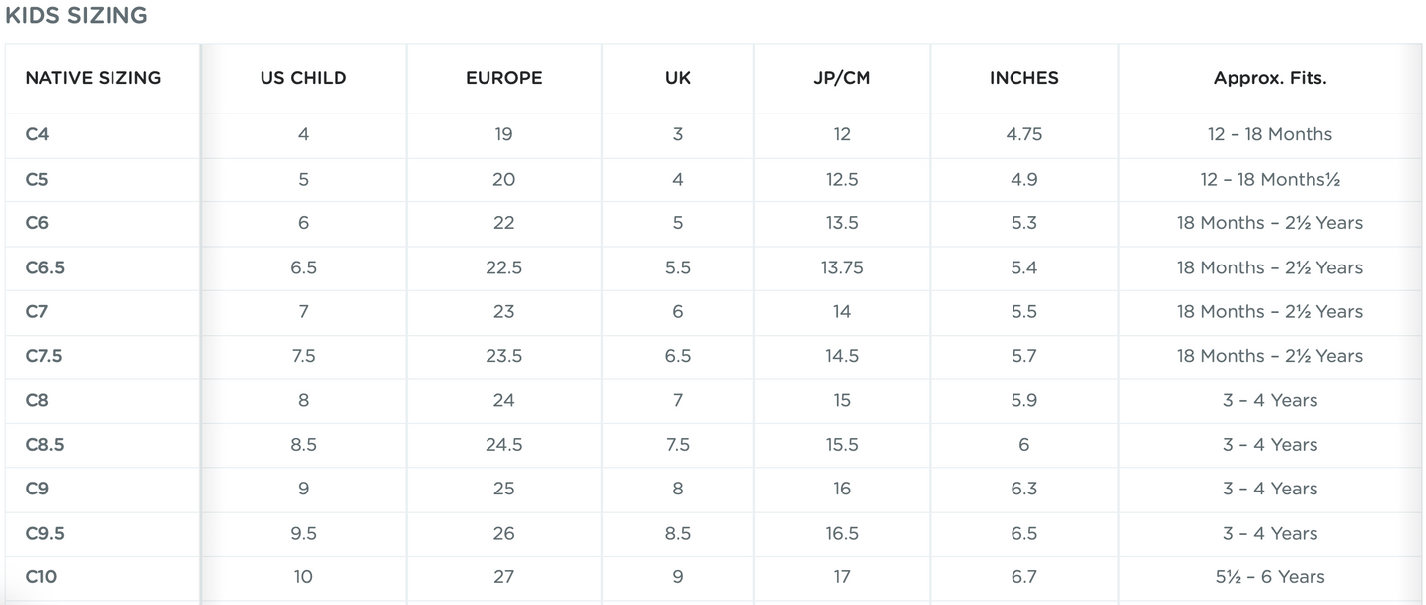
Task: Click the NATIVE SIZING column header
Action: [93, 78]
